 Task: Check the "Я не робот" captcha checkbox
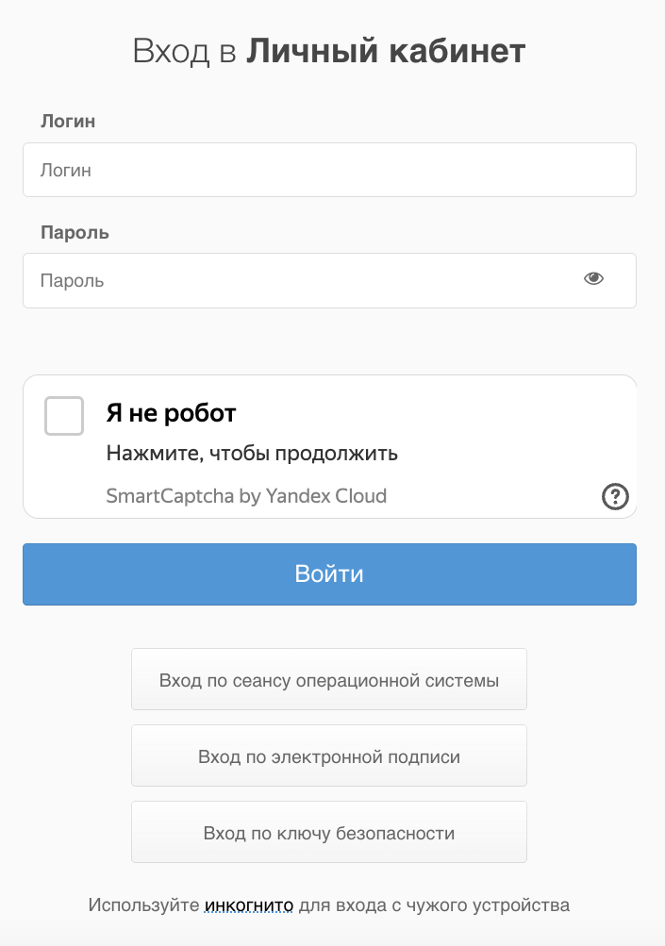64,413
